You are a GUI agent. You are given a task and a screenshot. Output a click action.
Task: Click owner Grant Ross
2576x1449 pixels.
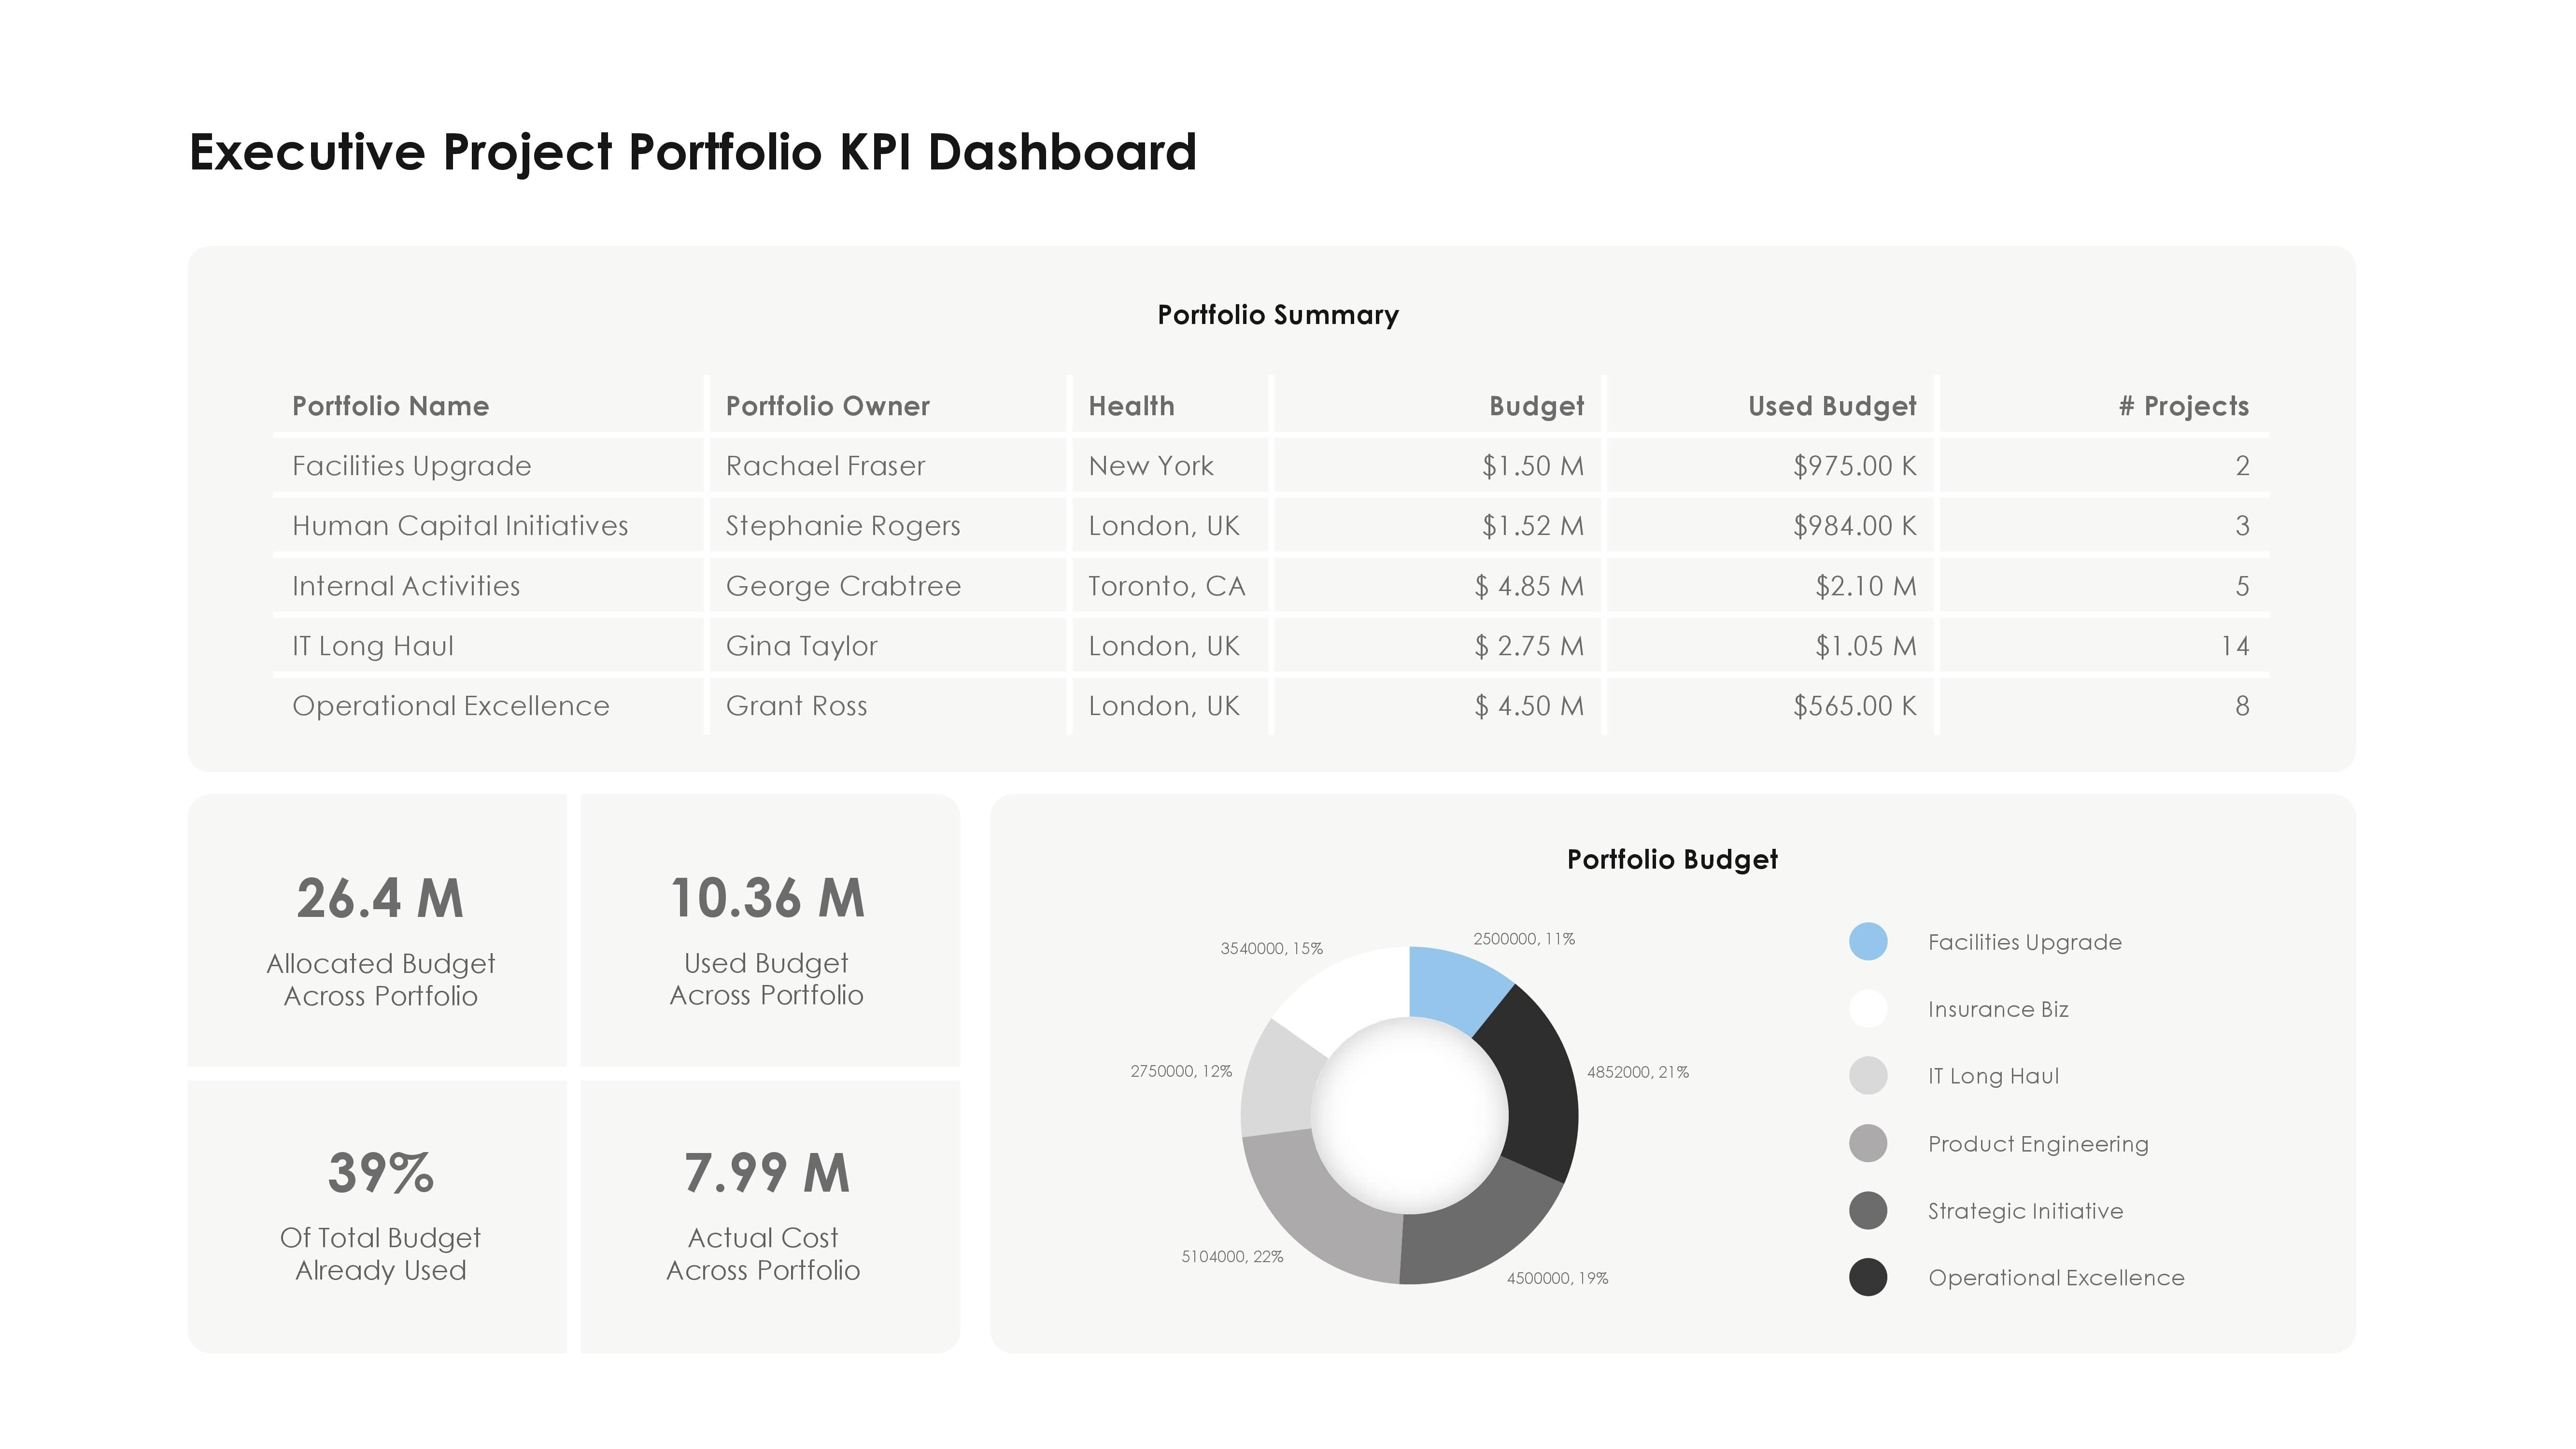[x=796, y=706]
